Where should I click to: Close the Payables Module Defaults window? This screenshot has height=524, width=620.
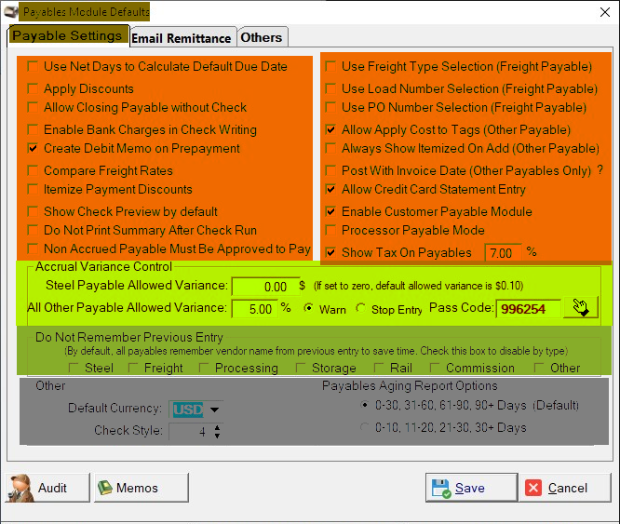604,12
